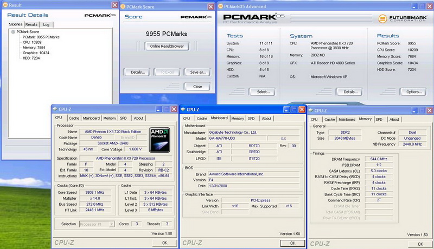The image size is (434, 249).
Task: Click the right CPU-Z window title icon
Action: click(x=310, y=110)
